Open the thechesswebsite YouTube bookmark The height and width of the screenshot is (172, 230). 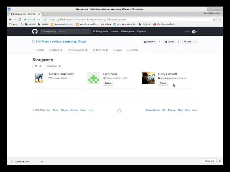[x=165, y=24]
